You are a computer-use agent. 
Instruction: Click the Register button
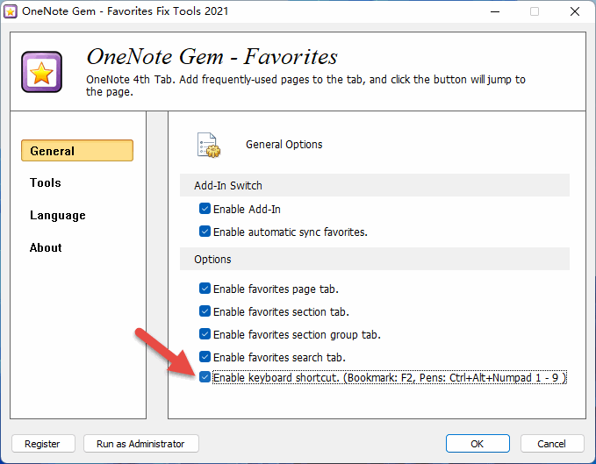43,444
